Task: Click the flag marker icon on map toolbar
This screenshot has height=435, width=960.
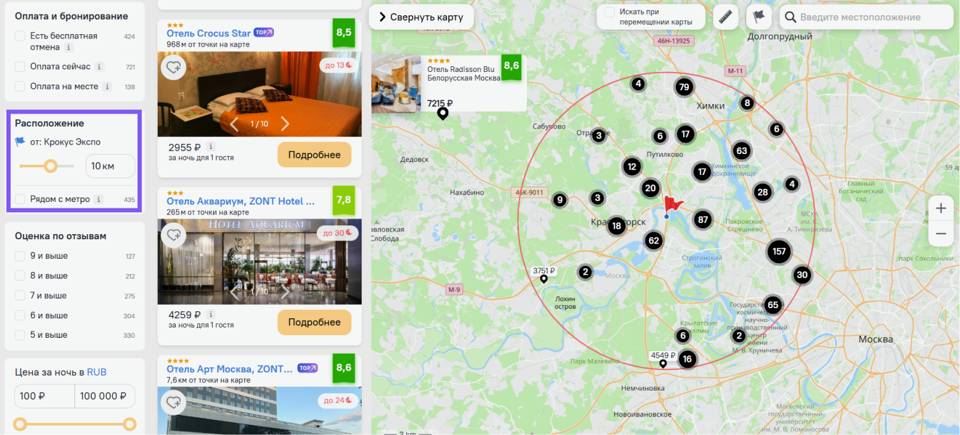Action: (x=759, y=17)
